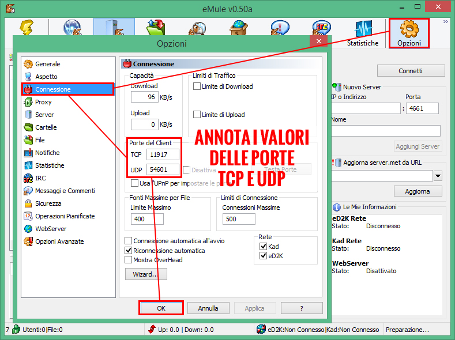Uncheck Riconnessione automatica

128,251
